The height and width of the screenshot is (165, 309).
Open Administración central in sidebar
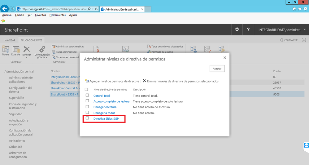click(x=19, y=71)
